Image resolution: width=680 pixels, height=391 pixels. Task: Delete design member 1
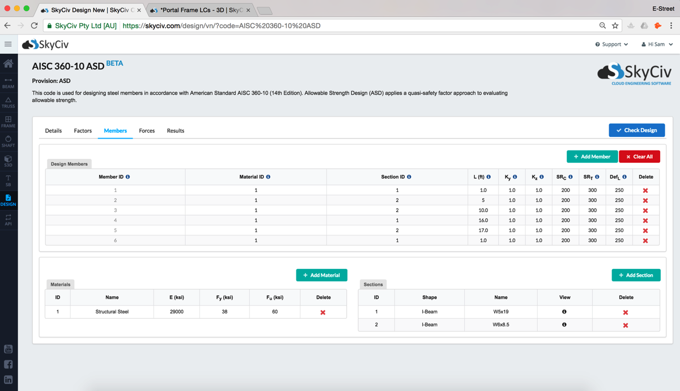pyautogui.click(x=645, y=190)
